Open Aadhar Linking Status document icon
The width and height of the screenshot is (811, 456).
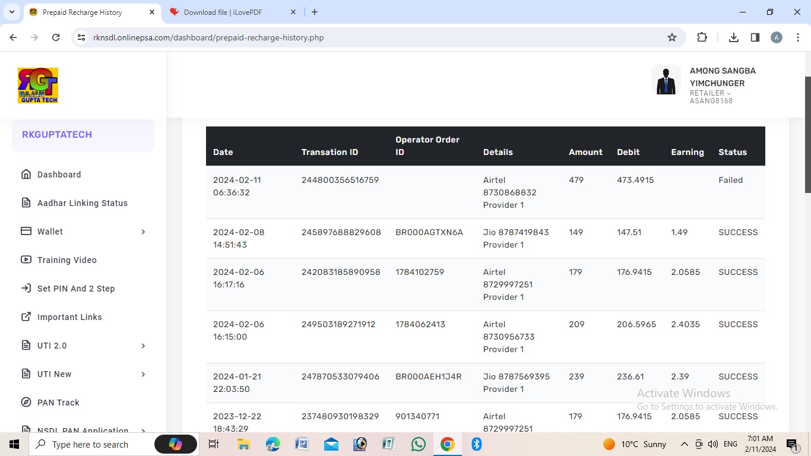(x=26, y=203)
